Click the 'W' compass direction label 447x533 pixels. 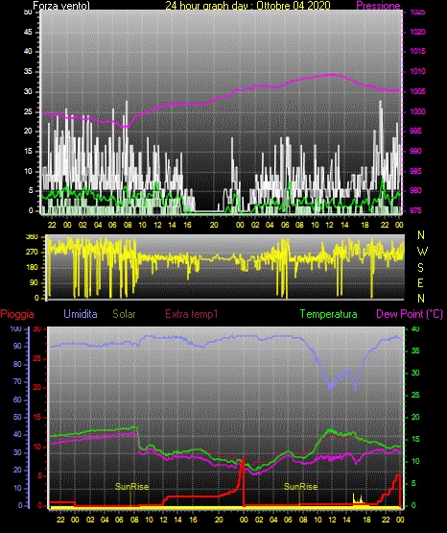tap(422, 252)
